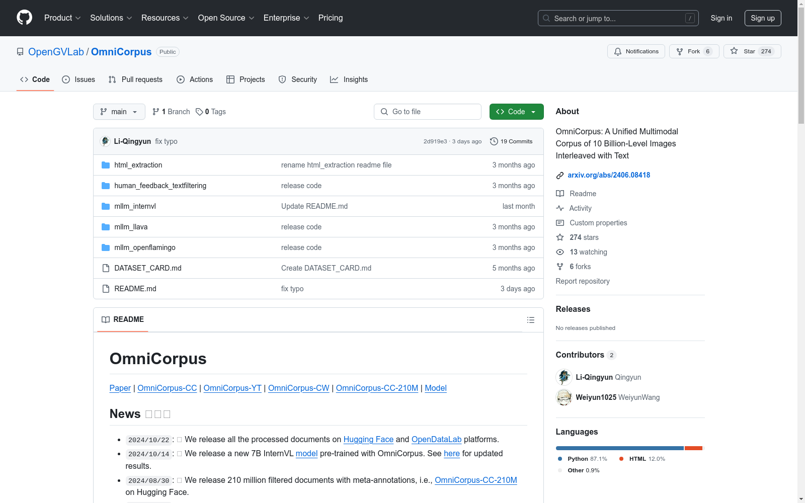Click the GitHub logo icon
805x503 pixels.
(24, 18)
